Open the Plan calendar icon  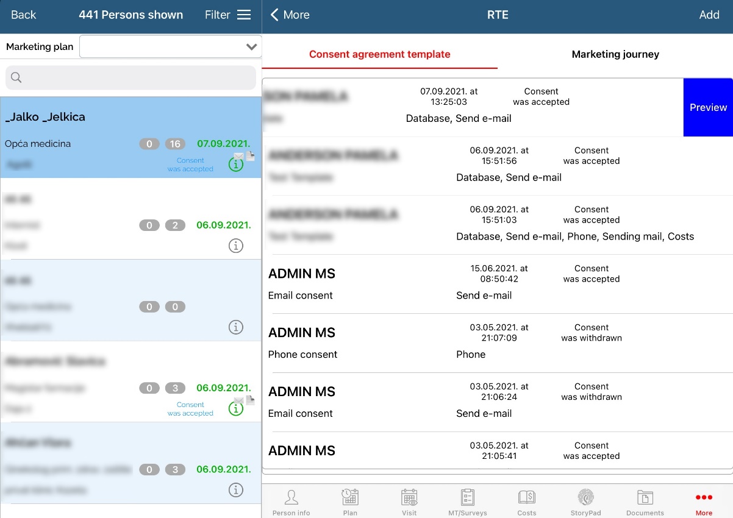coord(350,498)
